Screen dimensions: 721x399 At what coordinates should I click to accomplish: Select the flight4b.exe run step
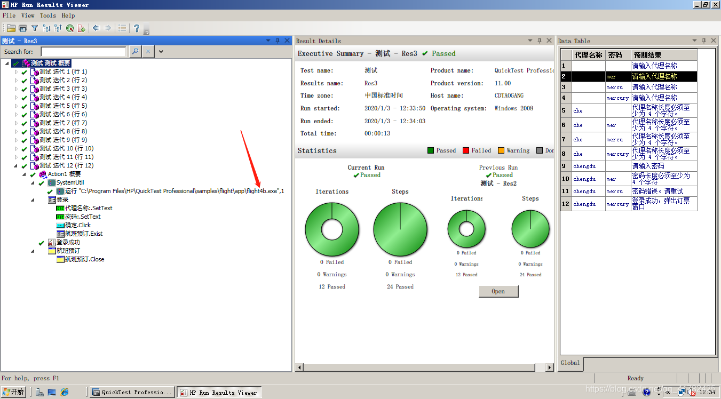click(x=175, y=191)
